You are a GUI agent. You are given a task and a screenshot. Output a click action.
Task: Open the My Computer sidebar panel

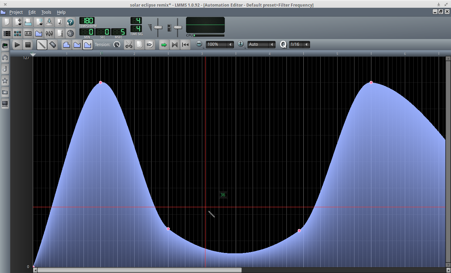(5, 104)
